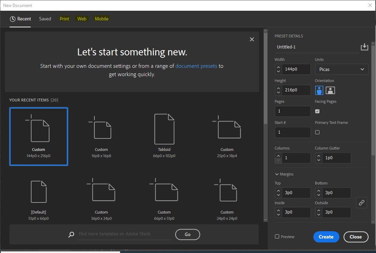Enable the Primary Text Frame checkbox
The image size is (376, 253).
317,132
